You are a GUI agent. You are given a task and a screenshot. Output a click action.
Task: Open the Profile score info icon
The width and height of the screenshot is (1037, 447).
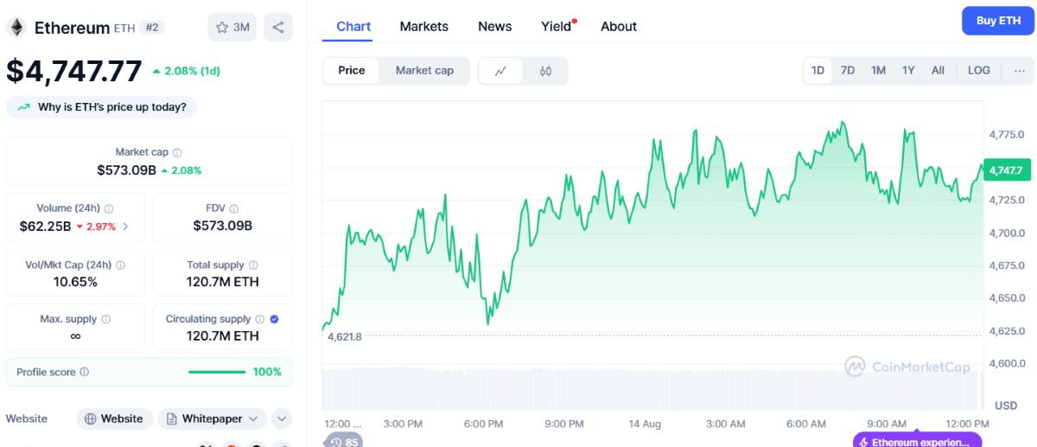coord(84,372)
